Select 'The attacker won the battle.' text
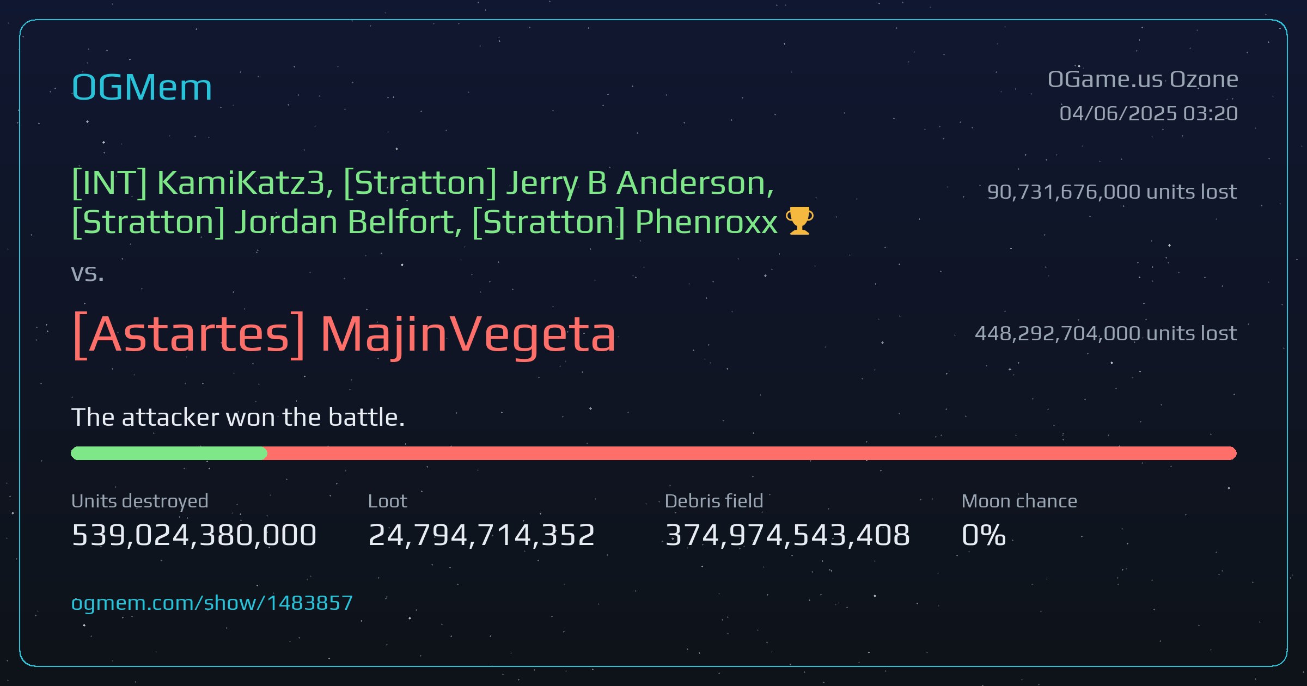This screenshot has width=1307, height=686. (x=238, y=418)
